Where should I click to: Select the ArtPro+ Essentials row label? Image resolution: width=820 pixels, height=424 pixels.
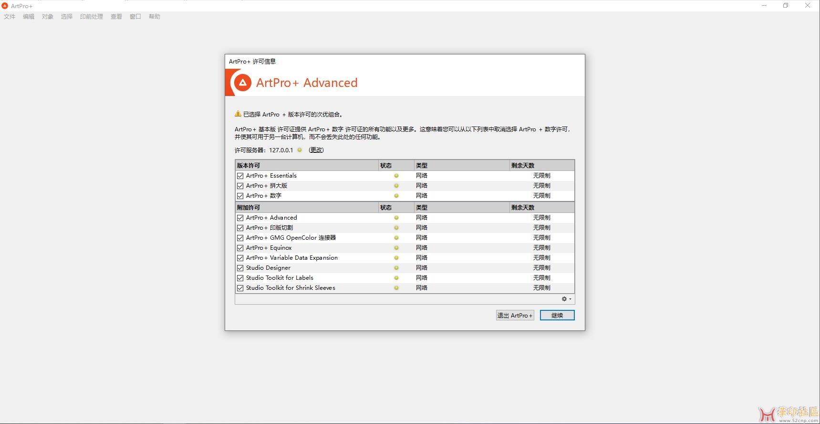pos(271,176)
